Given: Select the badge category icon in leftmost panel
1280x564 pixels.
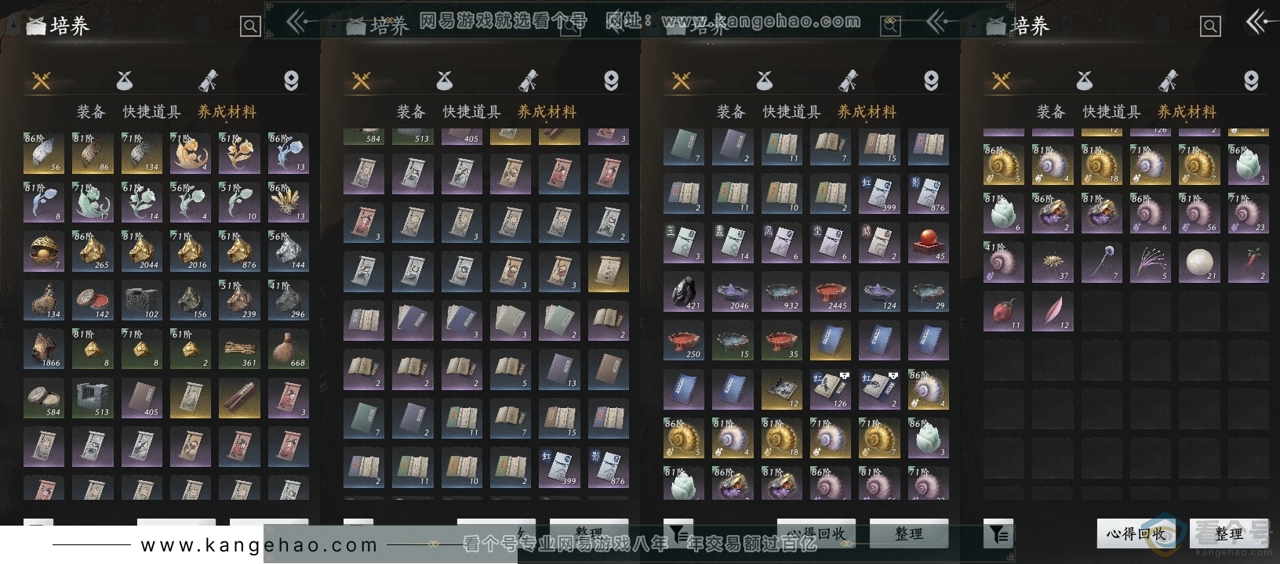Looking at the screenshot, I should coord(291,80).
